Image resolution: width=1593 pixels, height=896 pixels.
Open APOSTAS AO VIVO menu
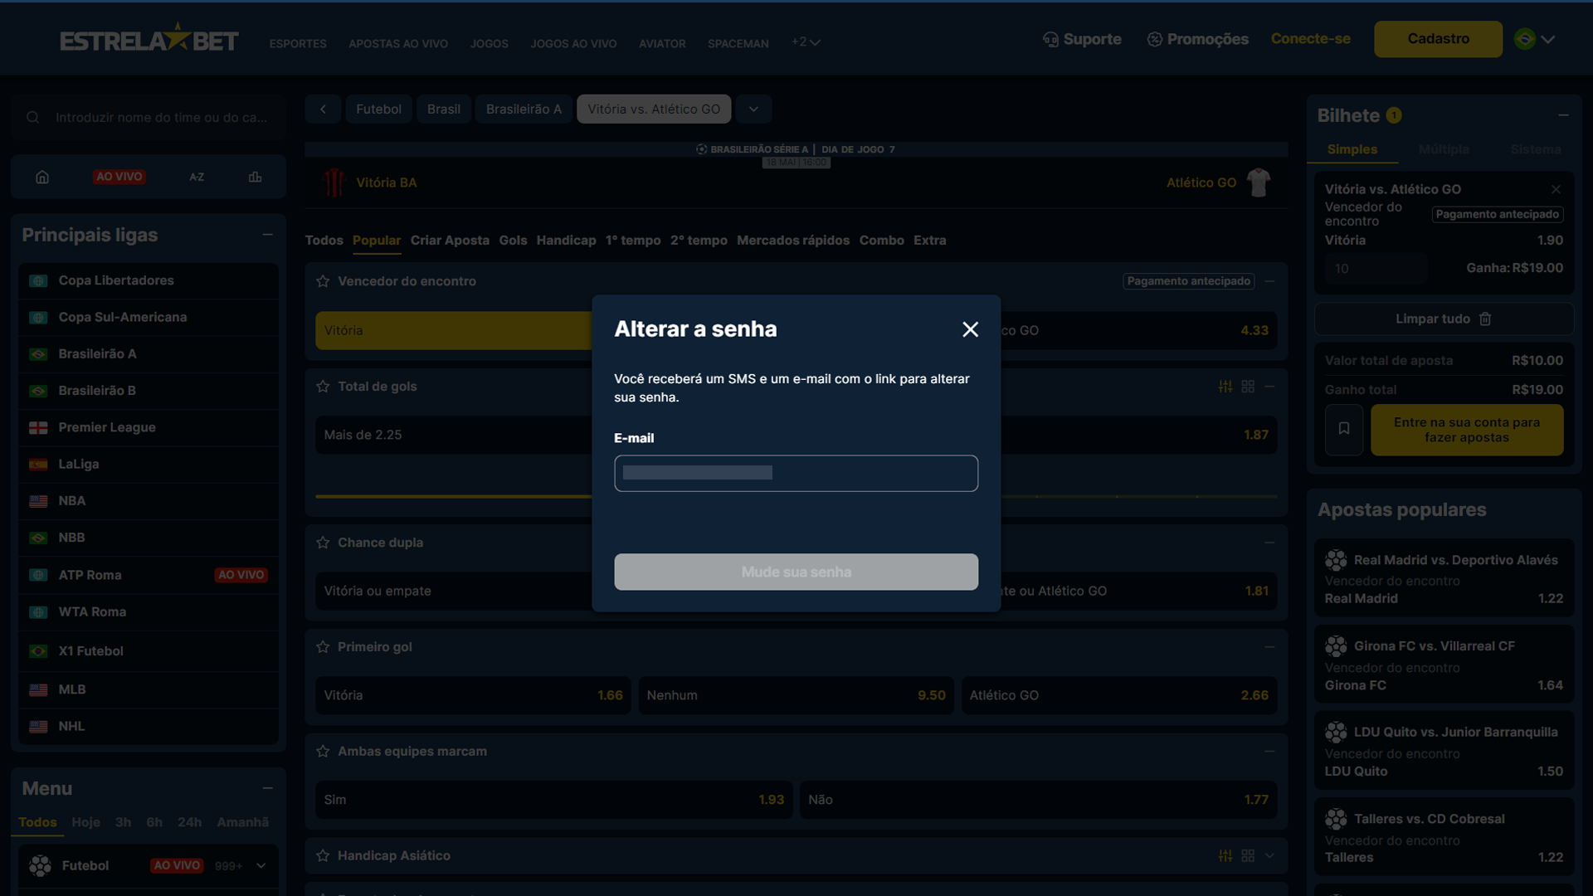(398, 43)
